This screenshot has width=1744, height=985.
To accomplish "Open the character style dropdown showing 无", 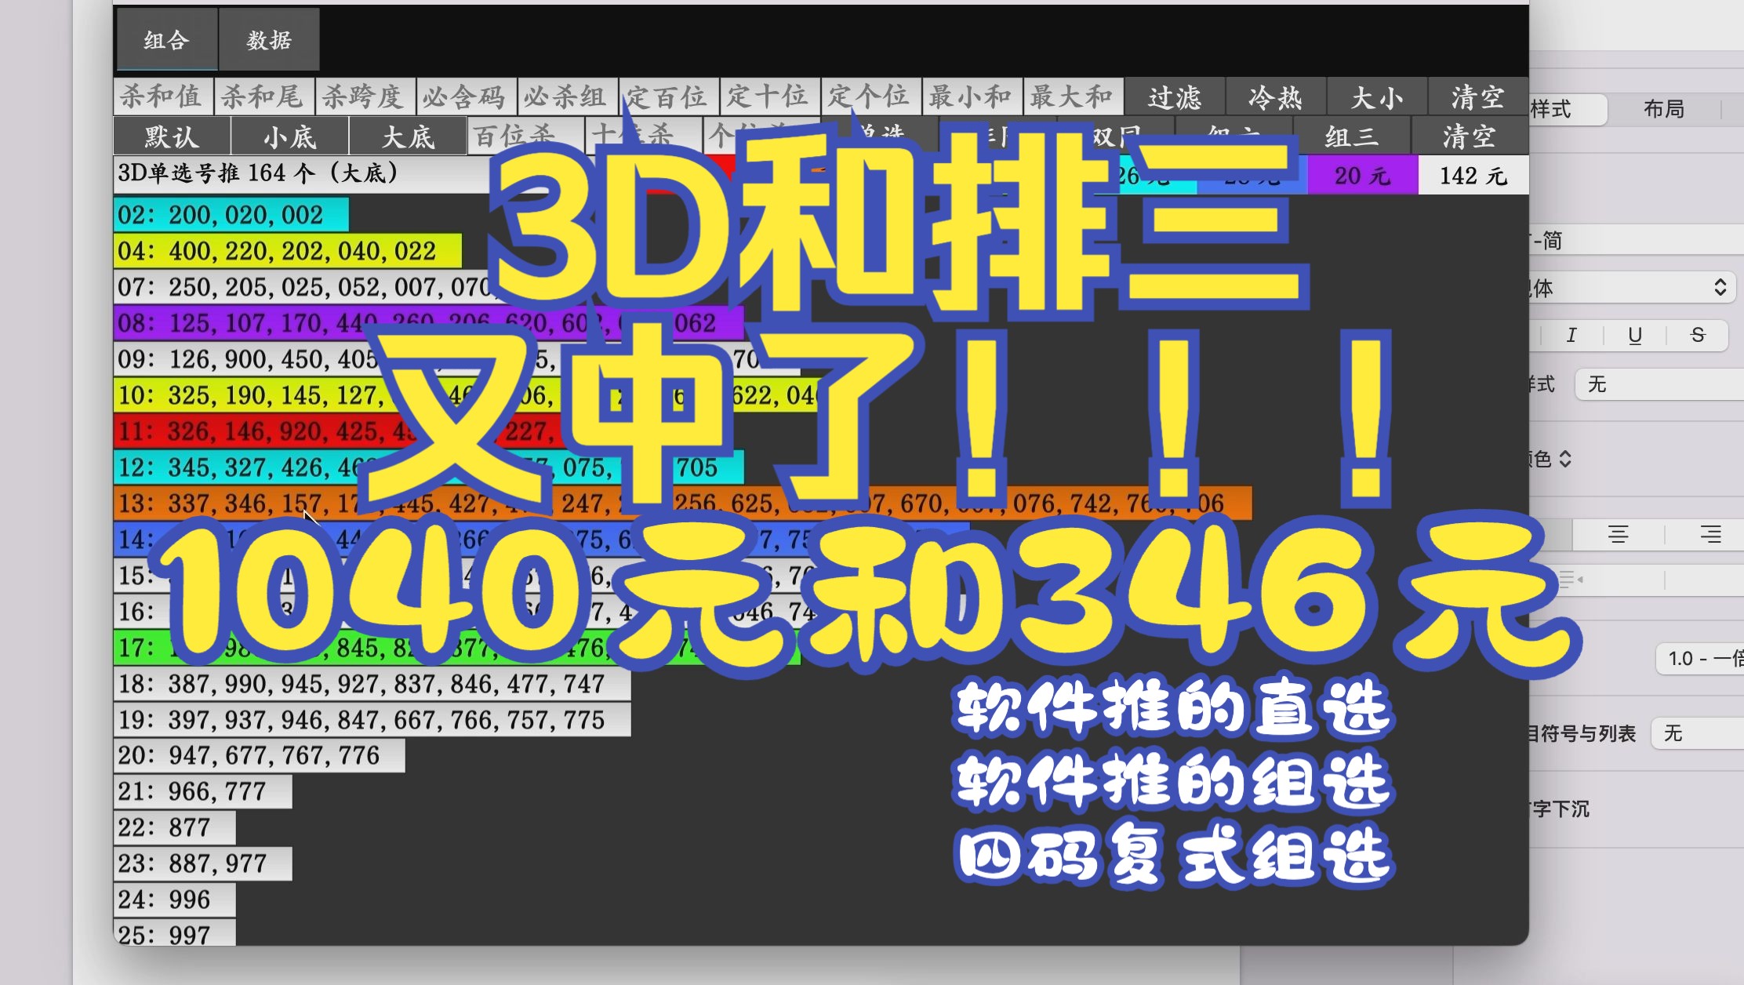I will (1659, 384).
